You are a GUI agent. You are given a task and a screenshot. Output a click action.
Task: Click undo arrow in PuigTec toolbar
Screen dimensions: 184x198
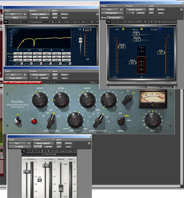tap(45, 83)
